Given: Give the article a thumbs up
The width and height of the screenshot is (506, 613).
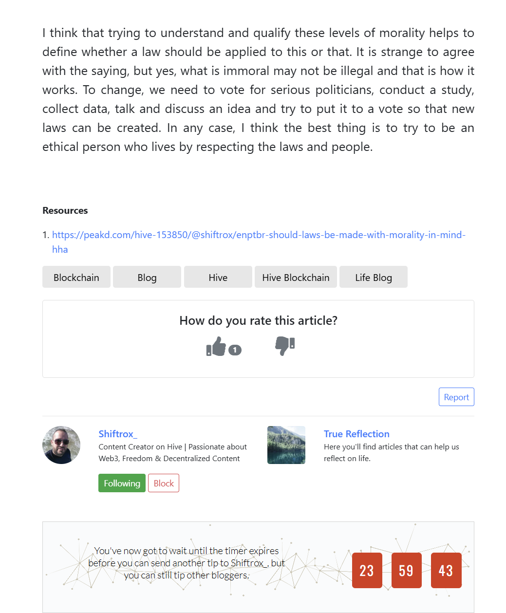Looking at the screenshot, I should pos(216,346).
